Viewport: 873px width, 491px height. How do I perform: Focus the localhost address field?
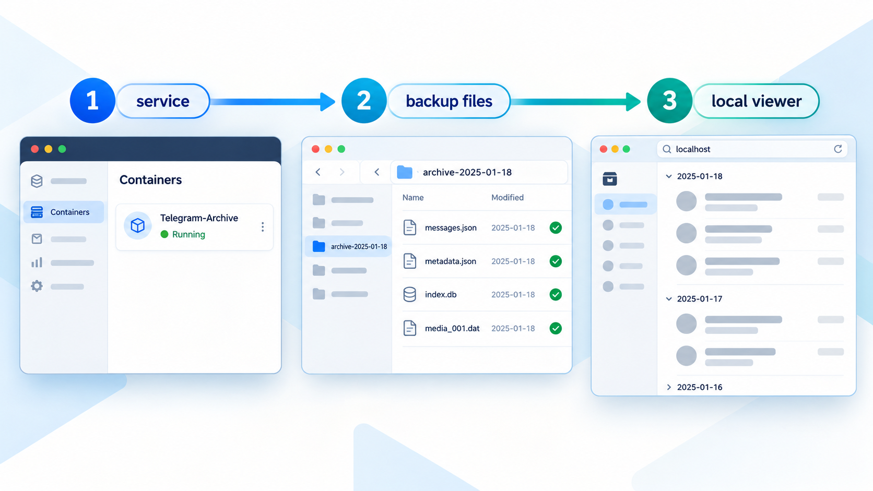[x=752, y=149]
